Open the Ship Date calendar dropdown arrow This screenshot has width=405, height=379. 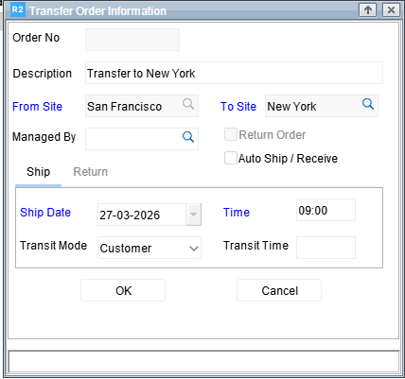[194, 215]
